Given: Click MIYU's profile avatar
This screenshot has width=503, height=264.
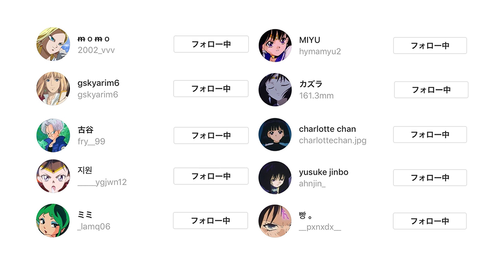Looking at the screenshot, I should tap(275, 46).
